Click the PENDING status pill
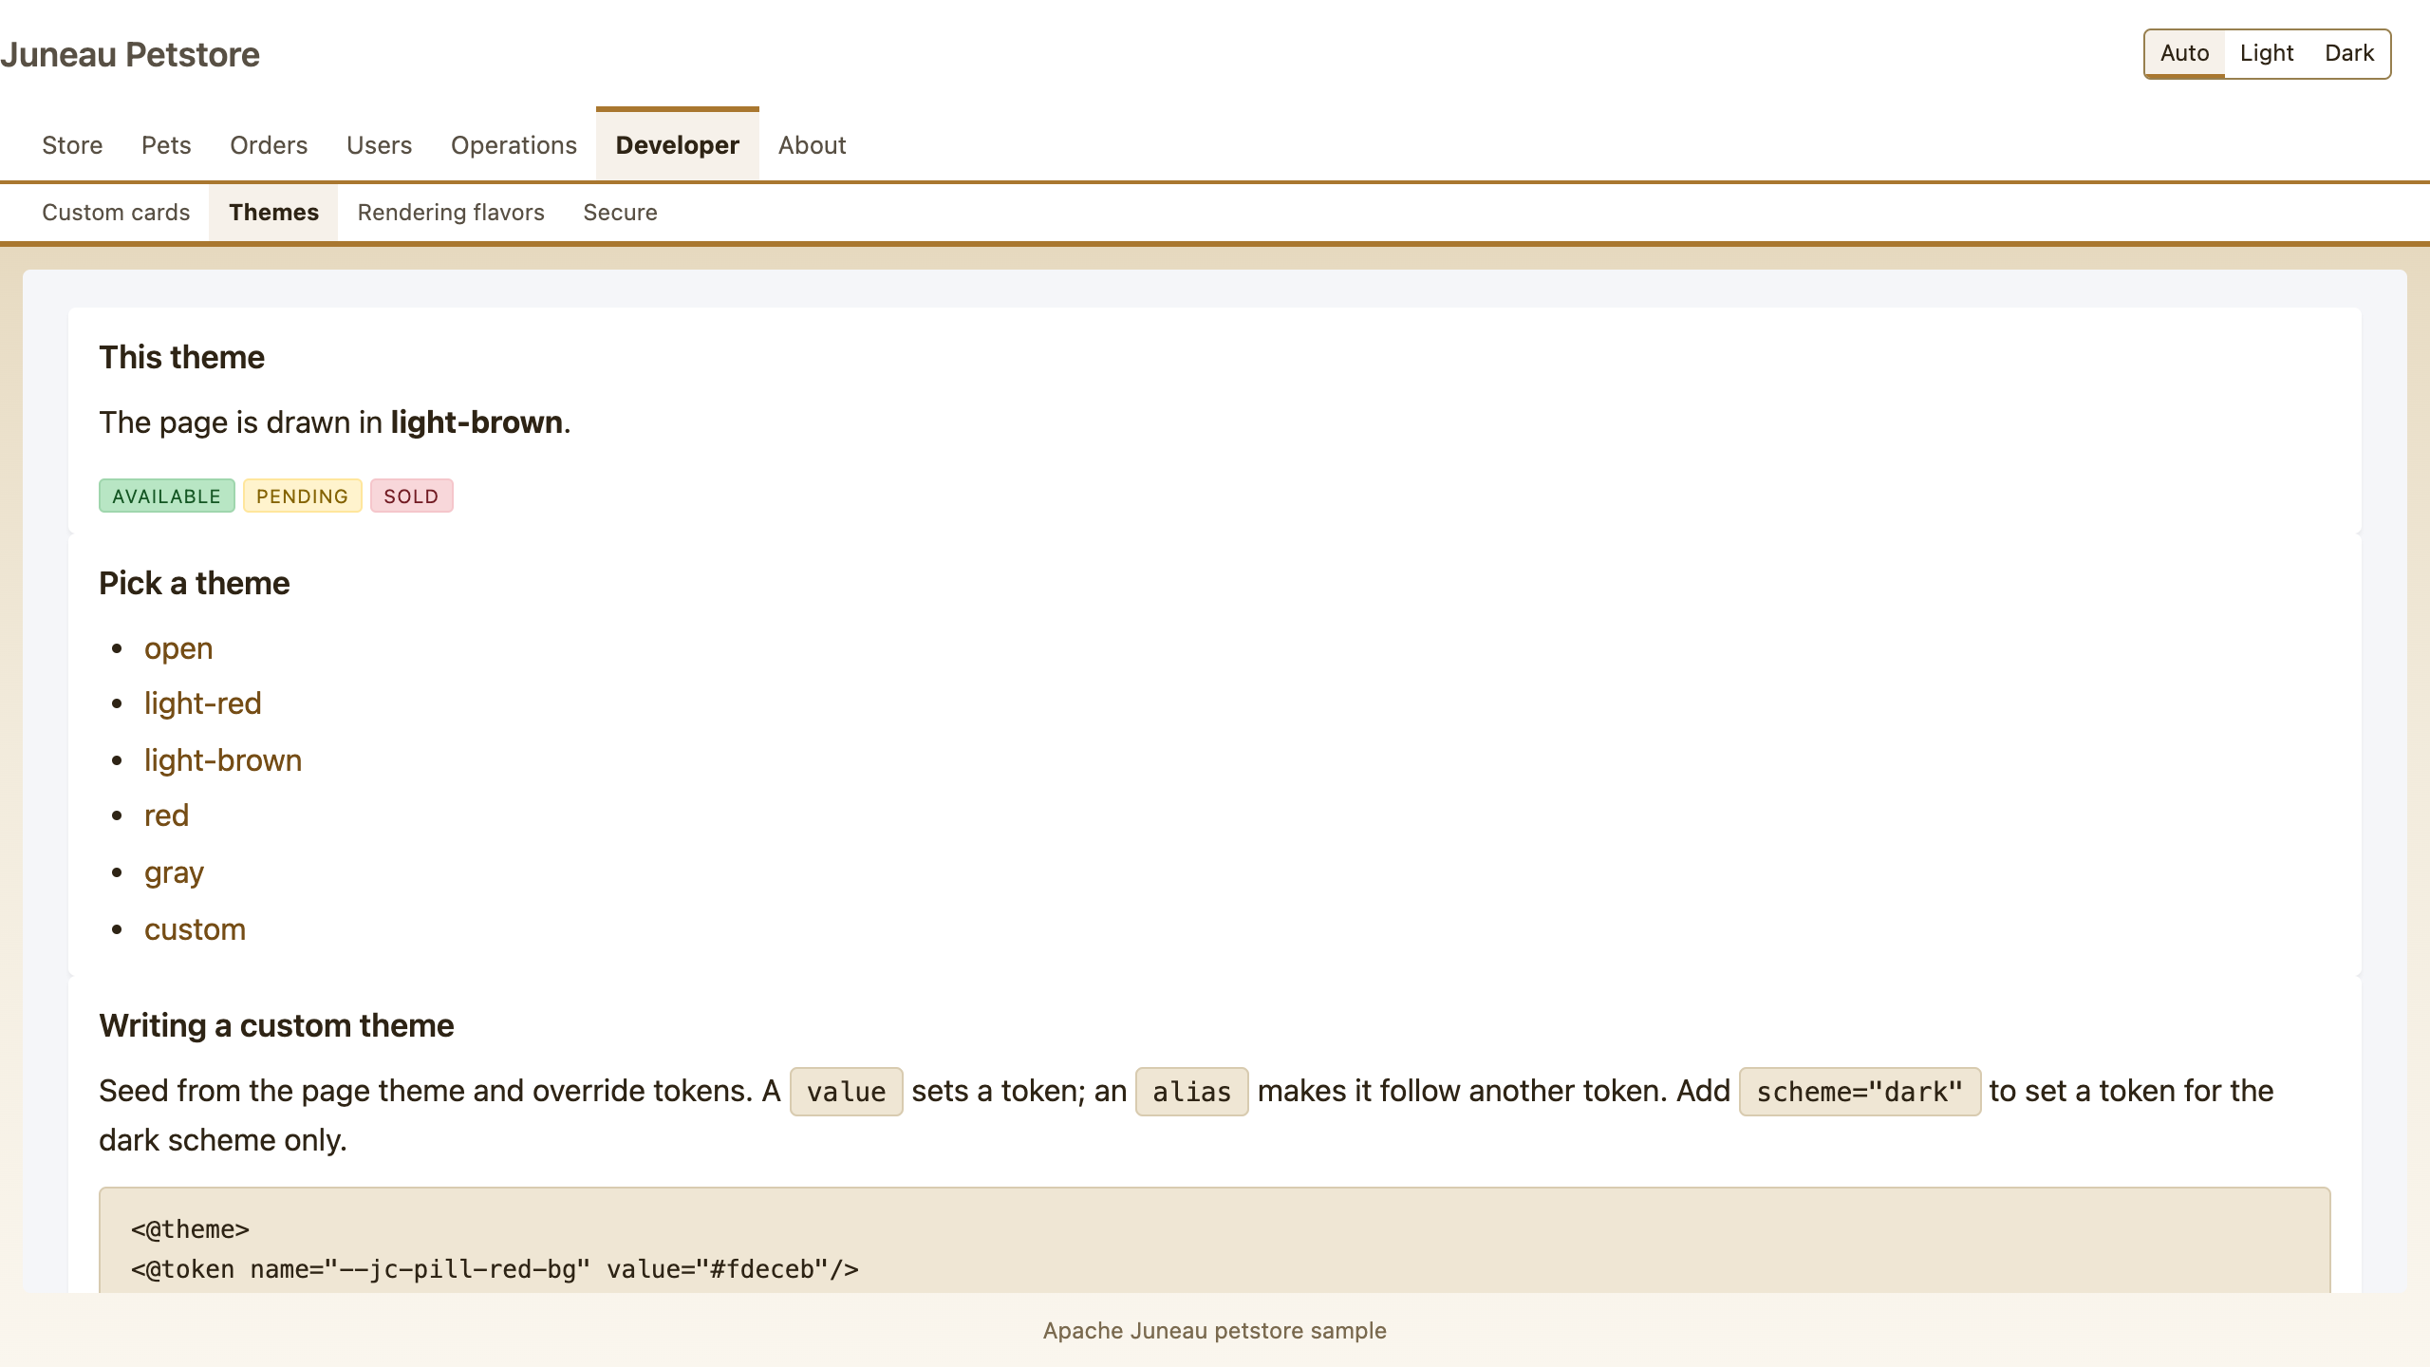 [303, 496]
